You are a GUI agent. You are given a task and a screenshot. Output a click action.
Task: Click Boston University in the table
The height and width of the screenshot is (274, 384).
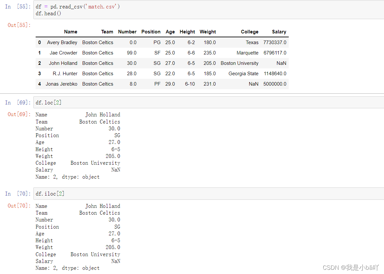pos(239,63)
